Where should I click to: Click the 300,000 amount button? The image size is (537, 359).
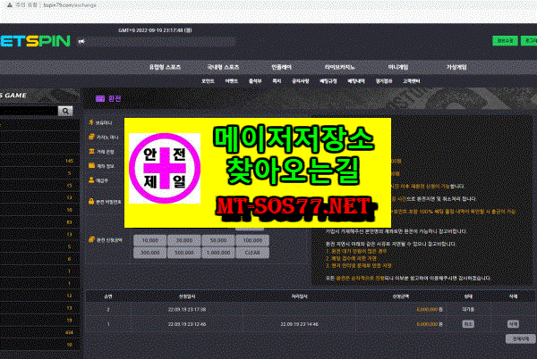pos(150,253)
